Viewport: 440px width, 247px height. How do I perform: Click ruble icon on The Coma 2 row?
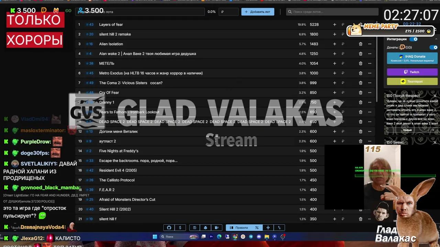343,83
